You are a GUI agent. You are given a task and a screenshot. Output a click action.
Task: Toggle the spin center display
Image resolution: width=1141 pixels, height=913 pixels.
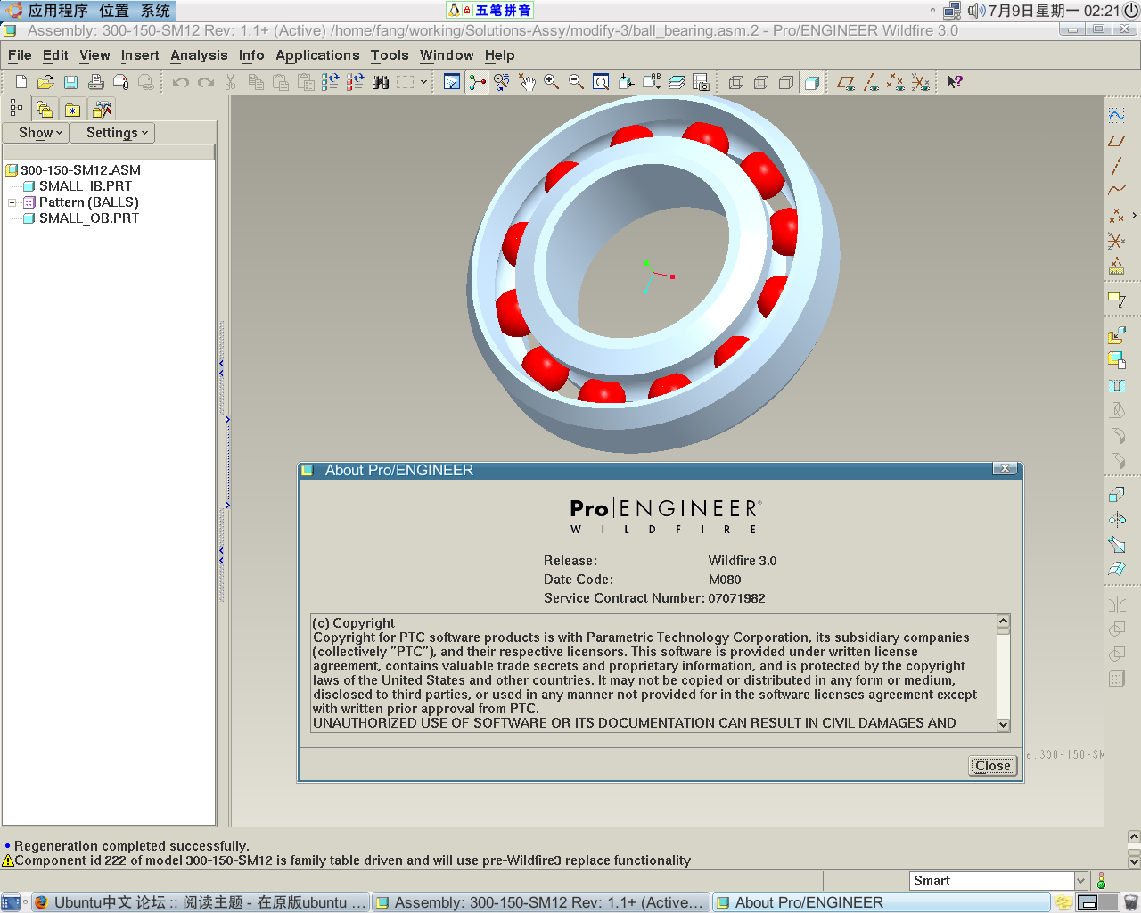point(477,82)
